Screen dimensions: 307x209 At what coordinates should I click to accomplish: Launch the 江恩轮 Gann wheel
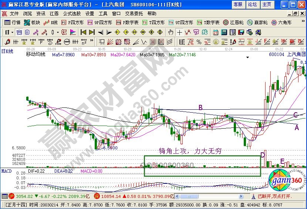233,23
